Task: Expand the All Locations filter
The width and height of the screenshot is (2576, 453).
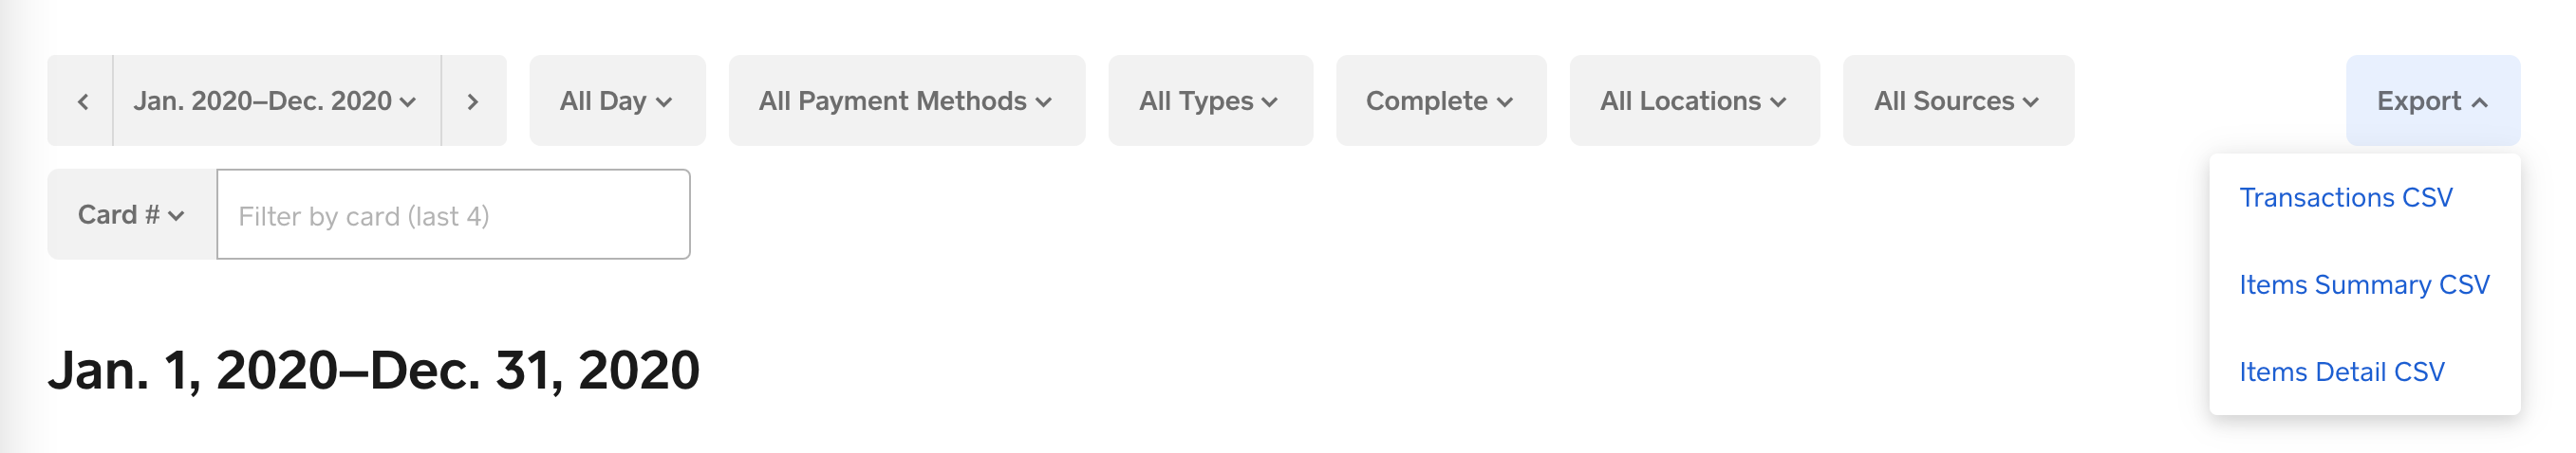Action: click(x=1693, y=101)
